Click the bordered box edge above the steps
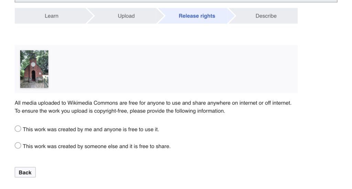This screenshot has width=352, height=189. 176,1
